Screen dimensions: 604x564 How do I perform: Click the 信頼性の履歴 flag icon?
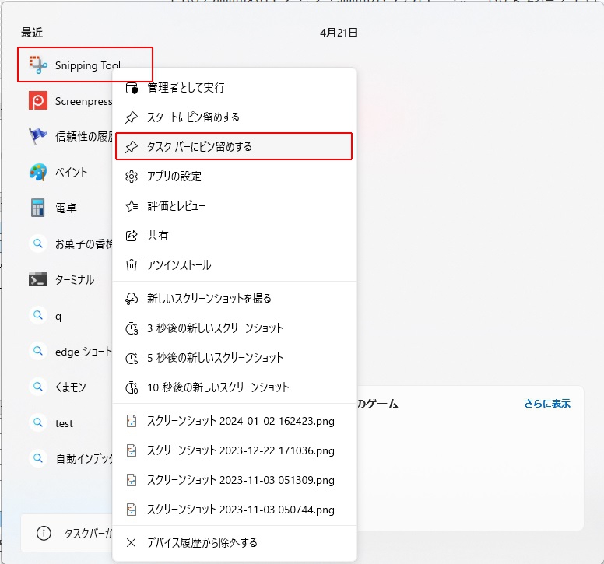tap(38, 137)
